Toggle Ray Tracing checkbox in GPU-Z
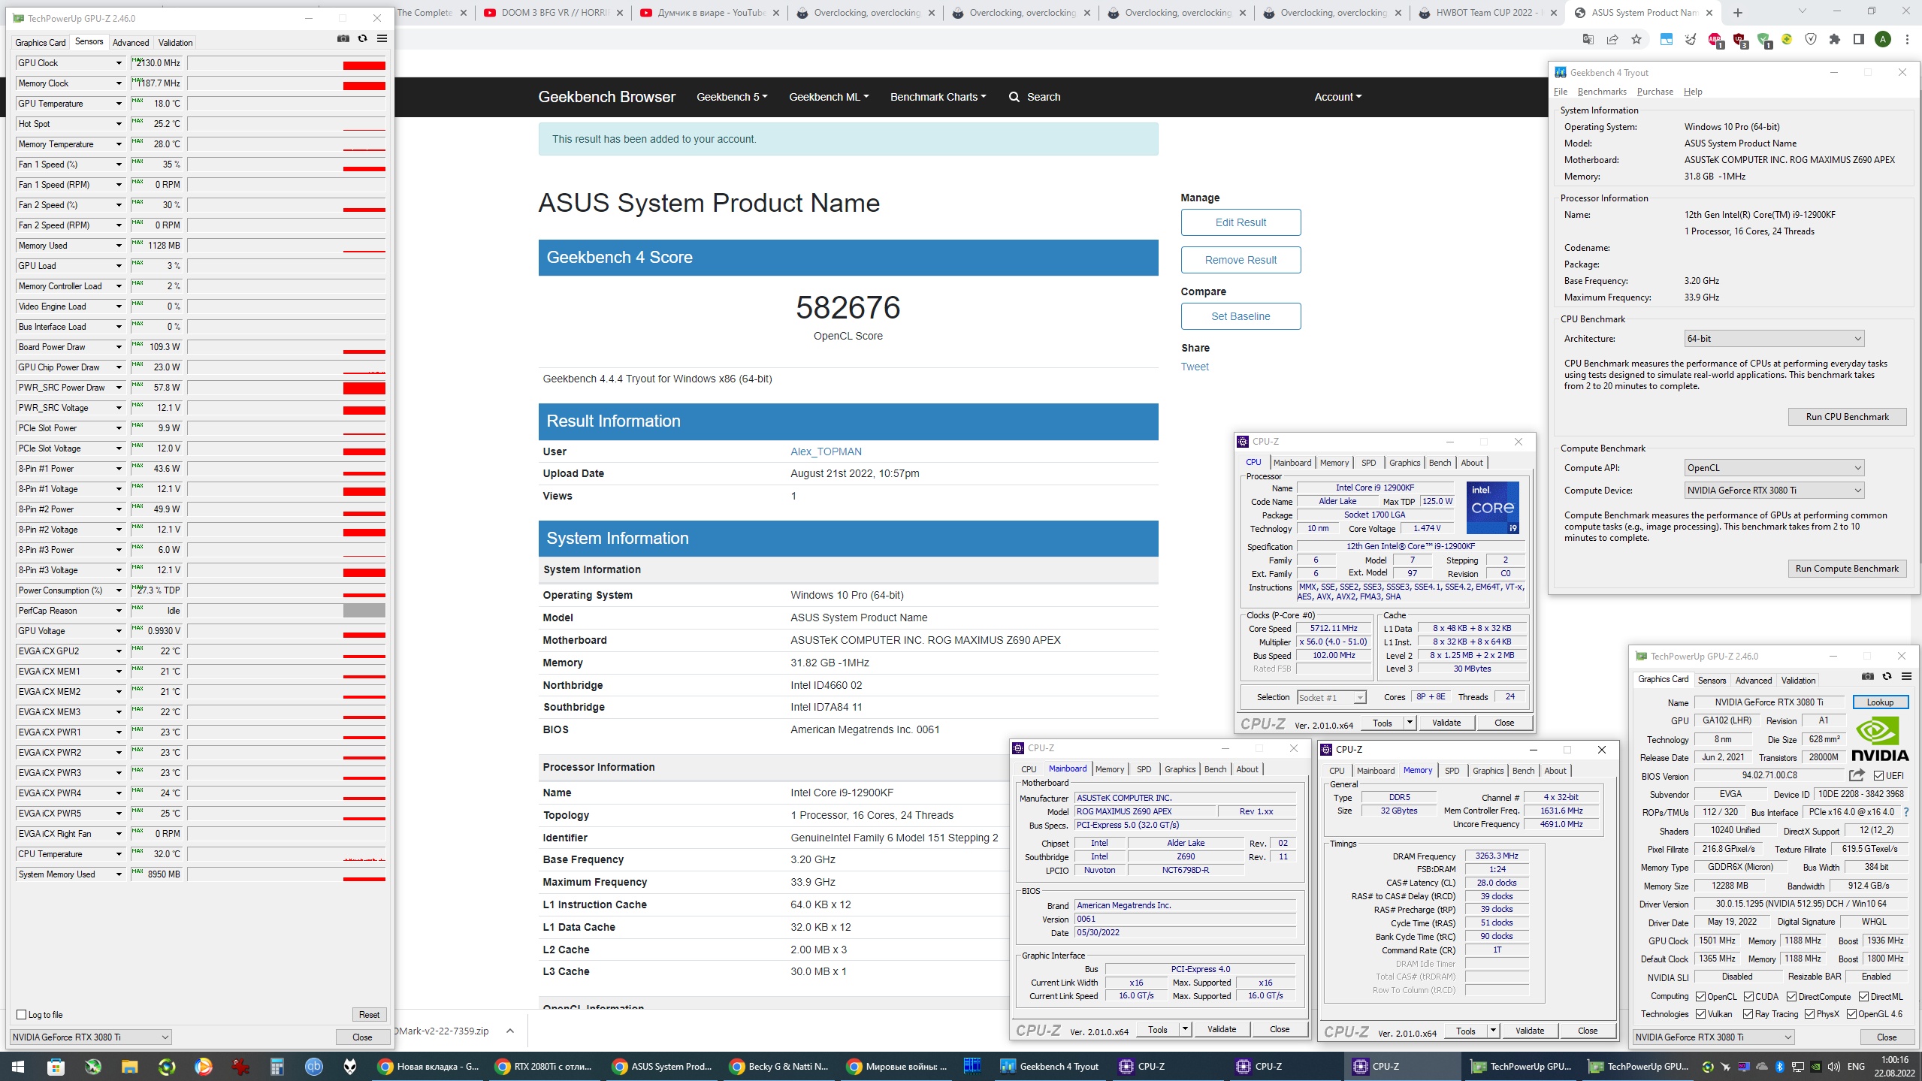 pyautogui.click(x=1749, y=1014)
